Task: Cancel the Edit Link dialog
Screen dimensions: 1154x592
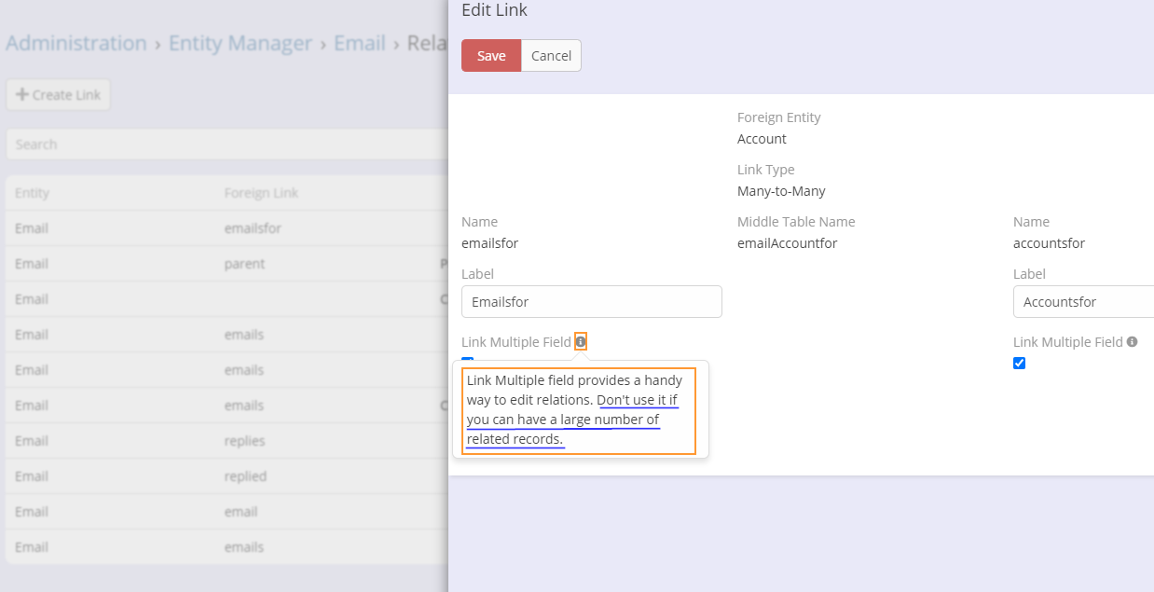Action: tap(551, 56)
